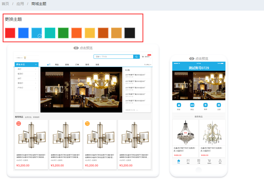
Task: Click the orange 新品 badge on third product card
Action: (x=87, y=124)
